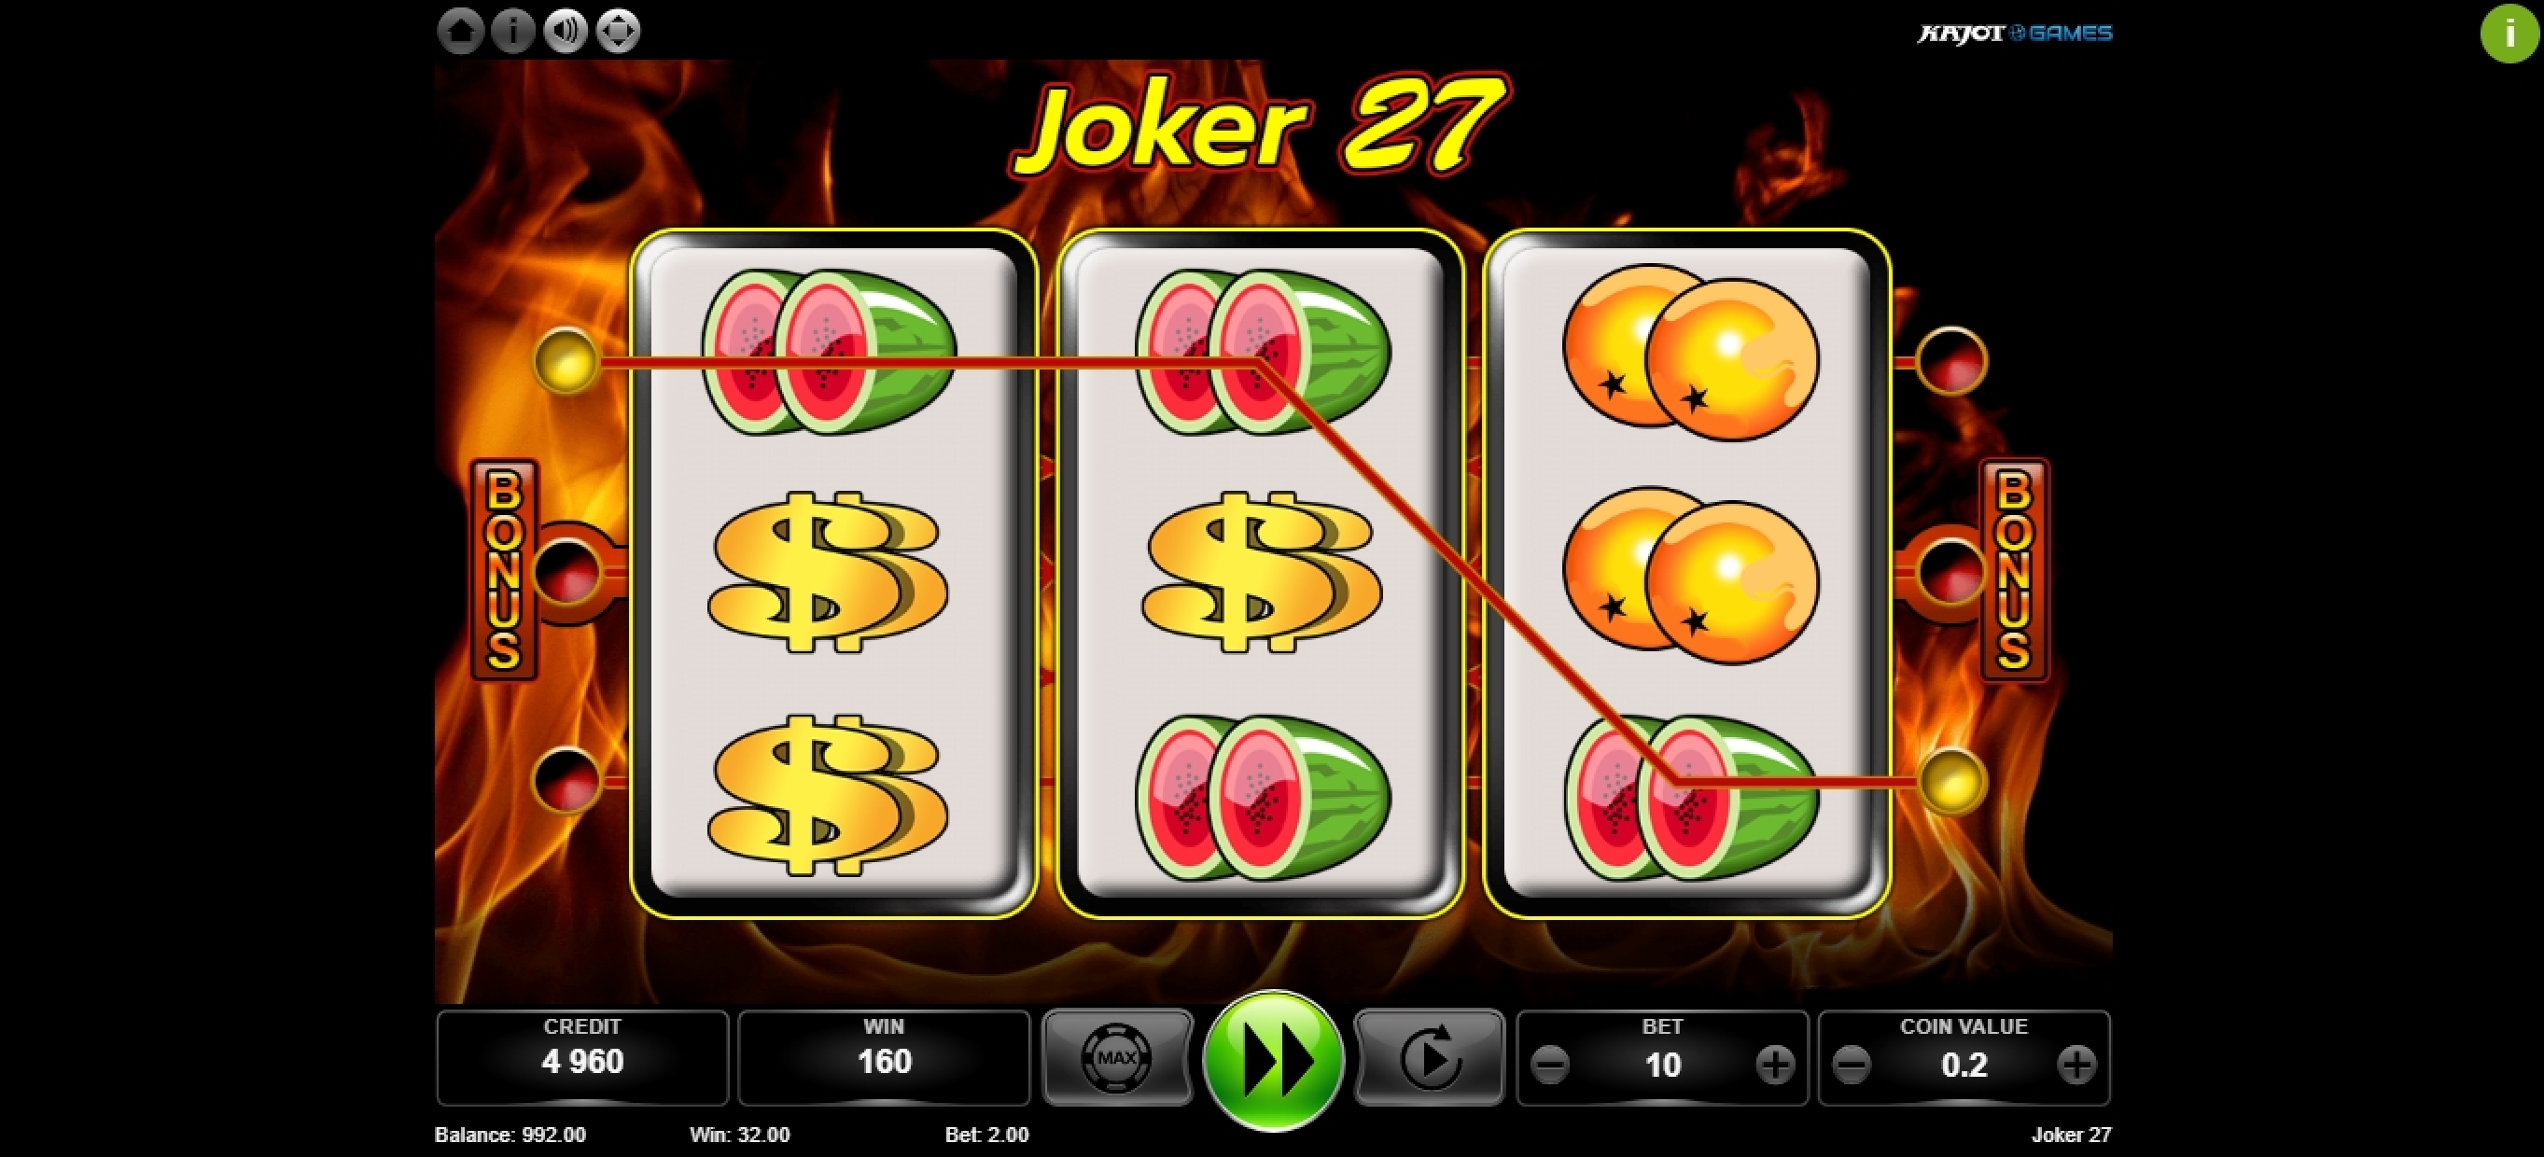The width and height of the screenshot is (2544, 1157).
Task: Click the right BONUS label
Action: pyautogui.click(x=2015, y=569)
